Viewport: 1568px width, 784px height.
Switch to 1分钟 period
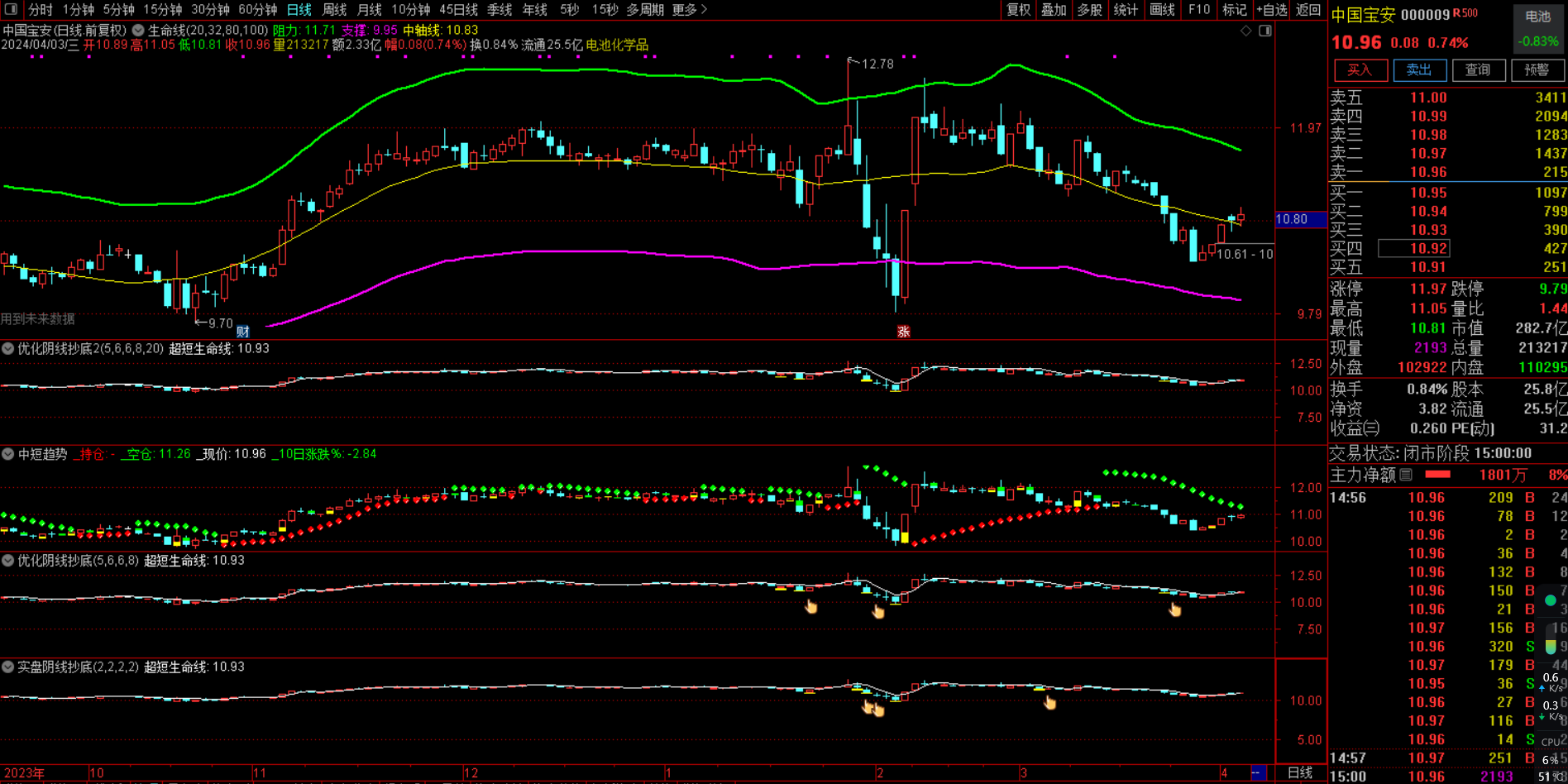[x=79, y=9]
